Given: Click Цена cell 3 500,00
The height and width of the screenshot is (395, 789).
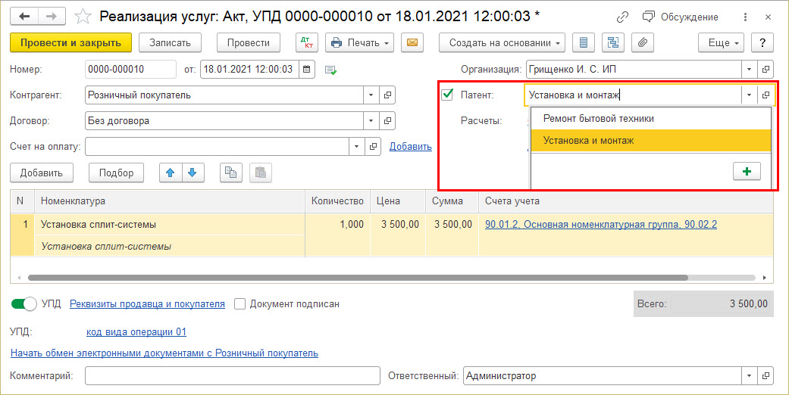Looking at the screenshot, I should pos(398,224).
